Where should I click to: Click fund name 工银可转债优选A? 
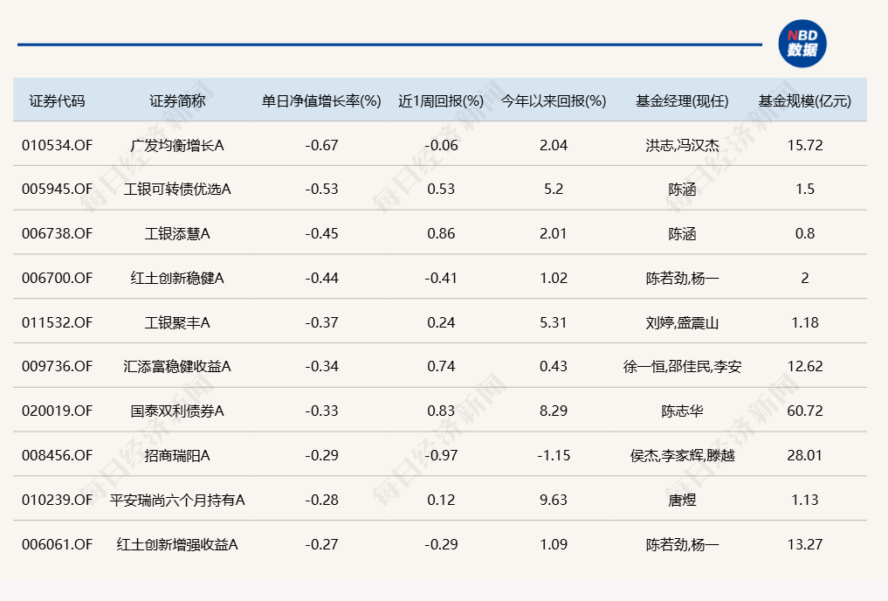pyautogui.click(x=177, y=190)
